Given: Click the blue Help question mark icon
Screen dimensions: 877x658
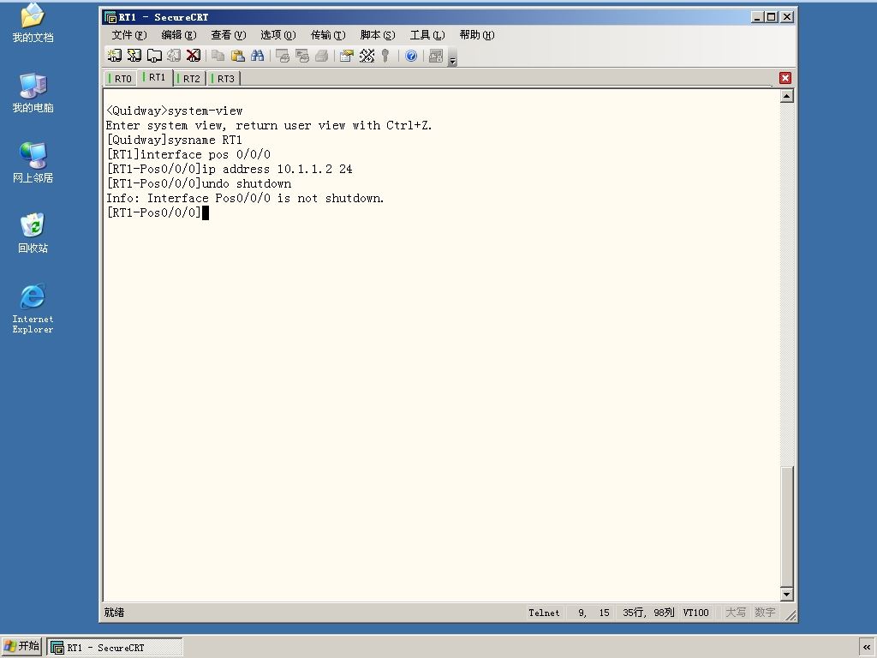Looking at the screenshot, I should point(411,56).
